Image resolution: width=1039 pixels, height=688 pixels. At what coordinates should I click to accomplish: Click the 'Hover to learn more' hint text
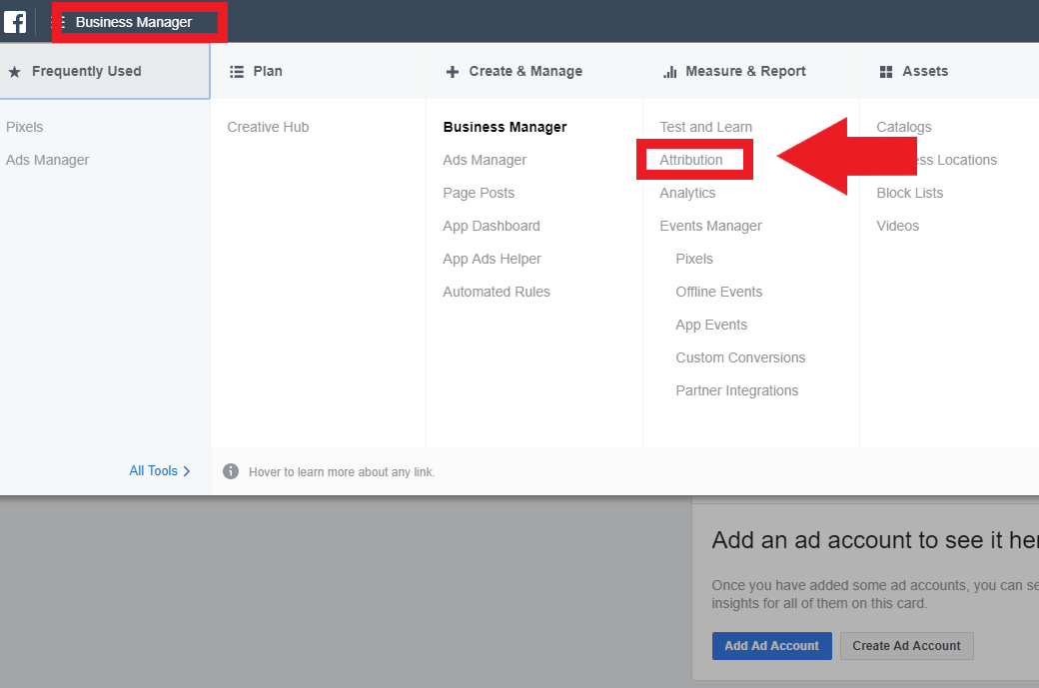(x=342, y=472)
